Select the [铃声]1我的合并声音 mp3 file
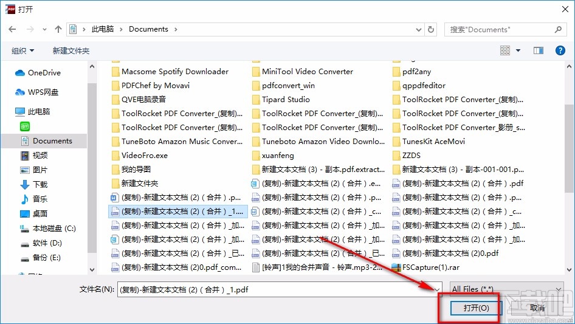 pyautogui.click(x=317, y=267)
